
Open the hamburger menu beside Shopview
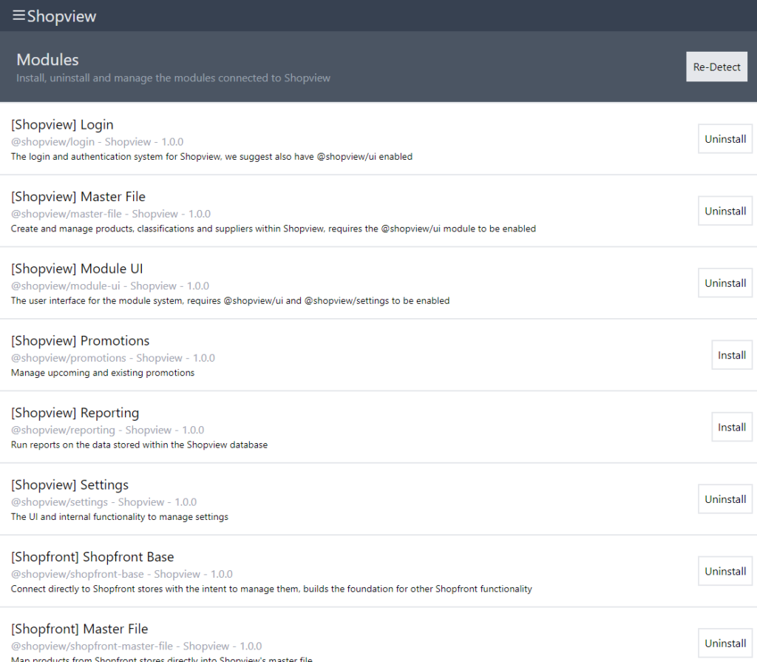tap(18, 16)
